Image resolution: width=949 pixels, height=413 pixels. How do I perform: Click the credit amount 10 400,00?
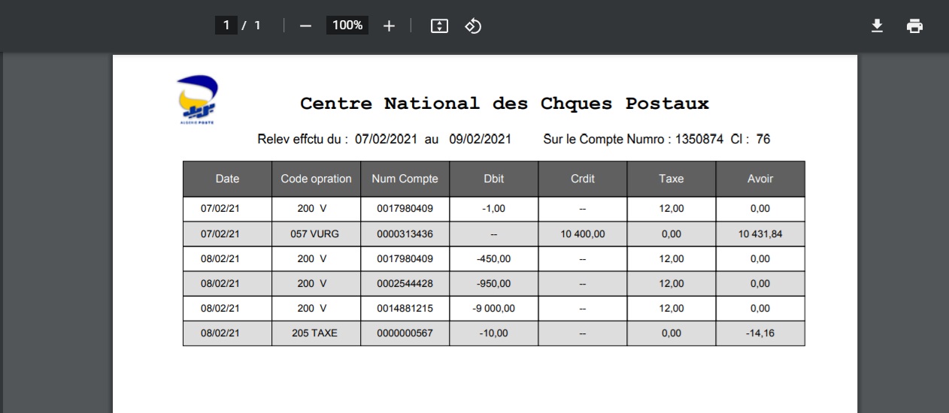point(583,234)
